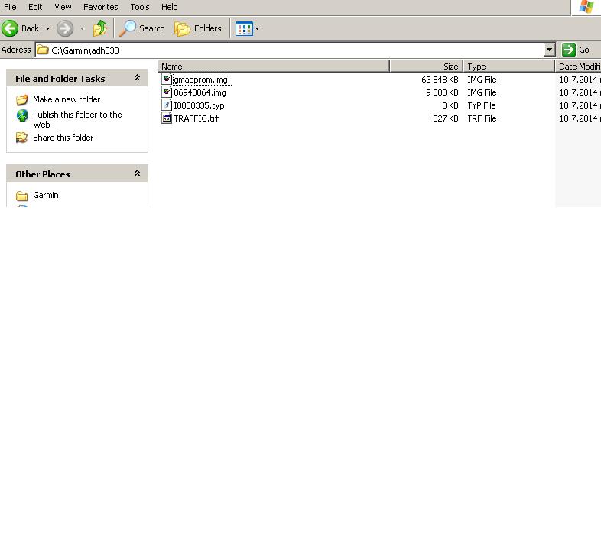The height and width of the screenshot is (542, 601).
Task: Open the Views dropdown arrow
Action: coord(257,28)
